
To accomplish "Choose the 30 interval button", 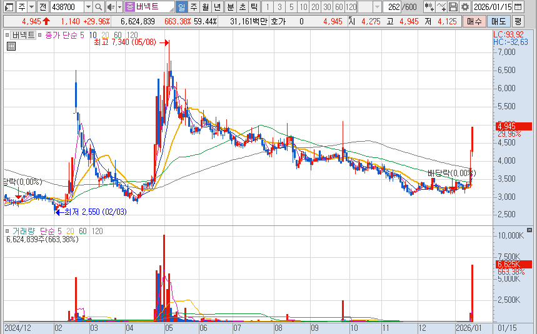I will click(x=327, y=6).
